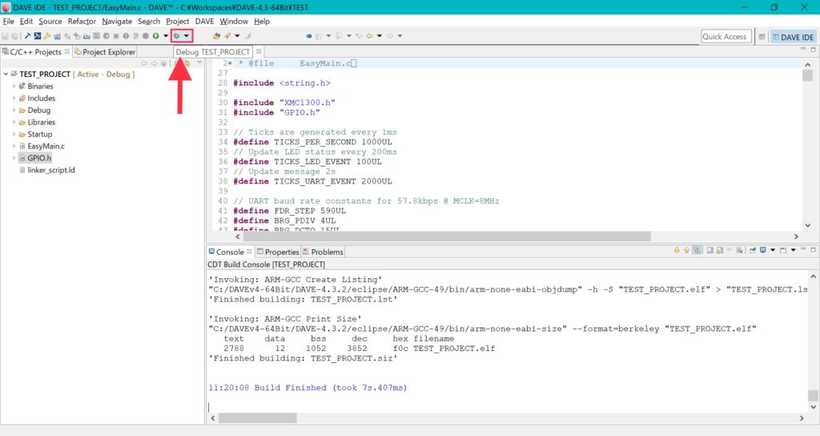The width and height of the screenshot is (820, 436).
Task: Click the Console horizontal scrollbar thumb
Action: click(258, 418)
